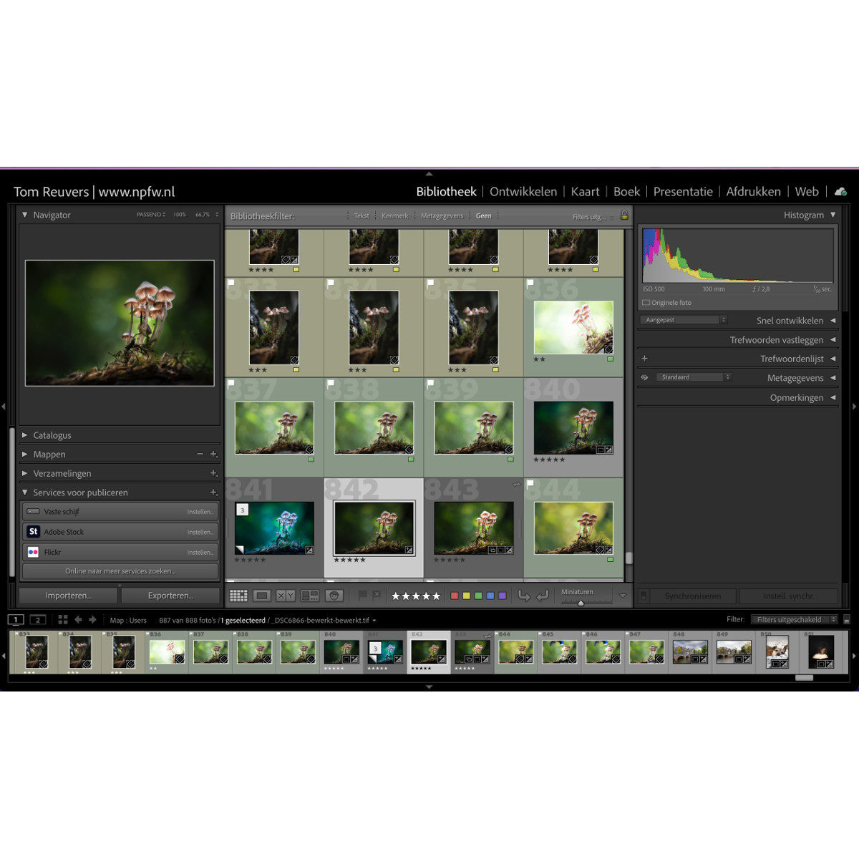This screenshot has width=859, height=859.
Task: Click the Adobe Stock service icon
Action: coord(33,532)
